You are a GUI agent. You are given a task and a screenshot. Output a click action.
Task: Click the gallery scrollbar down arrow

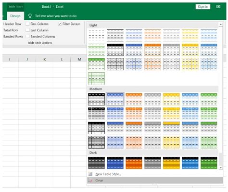tap(221, 168)
